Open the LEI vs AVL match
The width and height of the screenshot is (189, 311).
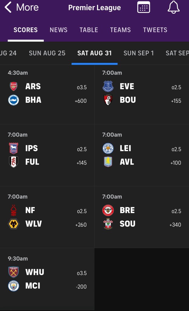(x=142, y=155)
